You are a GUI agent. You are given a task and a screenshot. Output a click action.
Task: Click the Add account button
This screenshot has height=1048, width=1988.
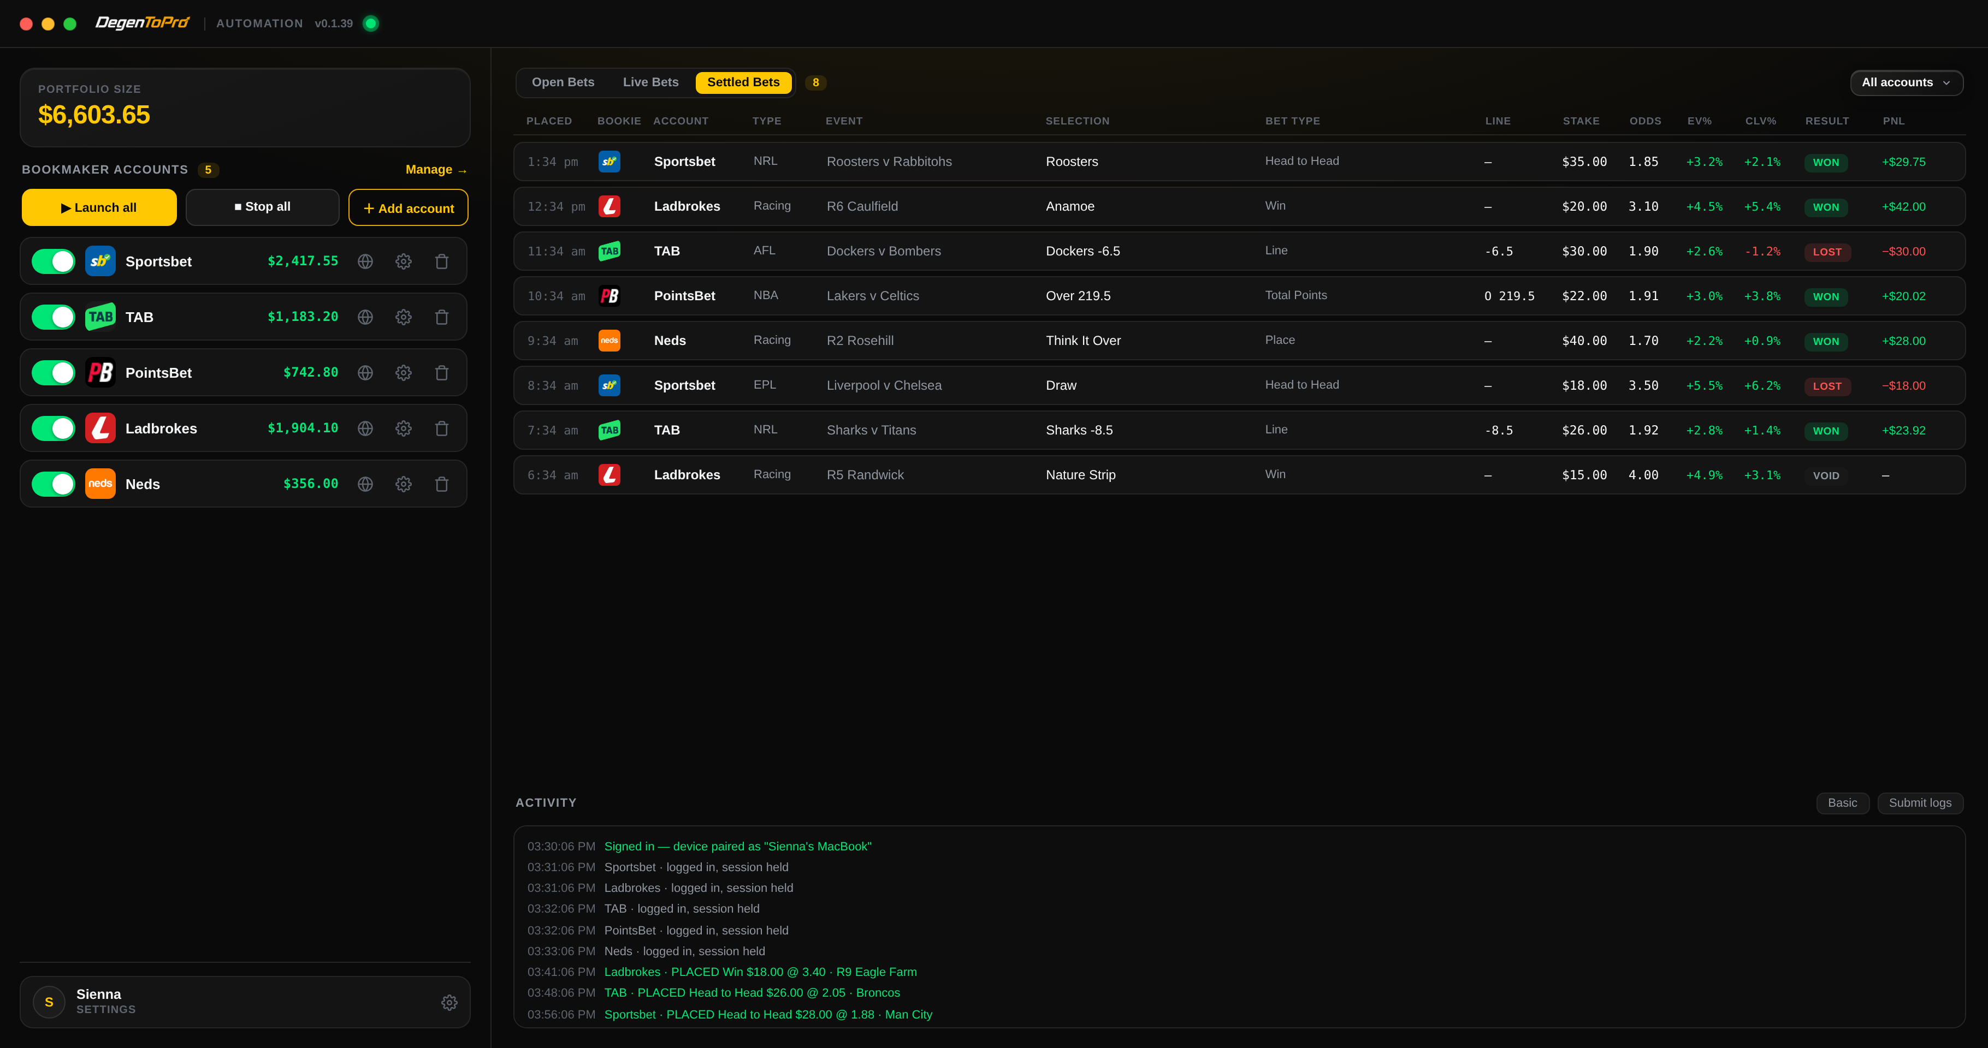pos(409,208)
